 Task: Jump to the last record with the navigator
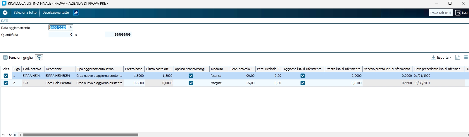[x=16, y=135]
